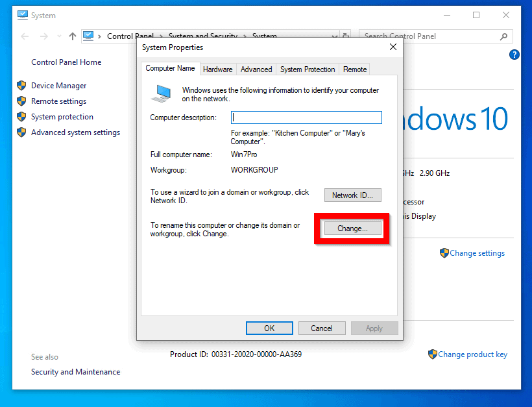Confirm with the OK button
This screenshot has height=407, width=532.
(269, 328)
